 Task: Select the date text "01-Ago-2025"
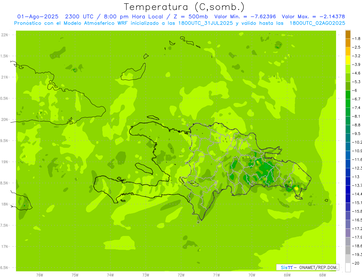[x=38, y=17]
